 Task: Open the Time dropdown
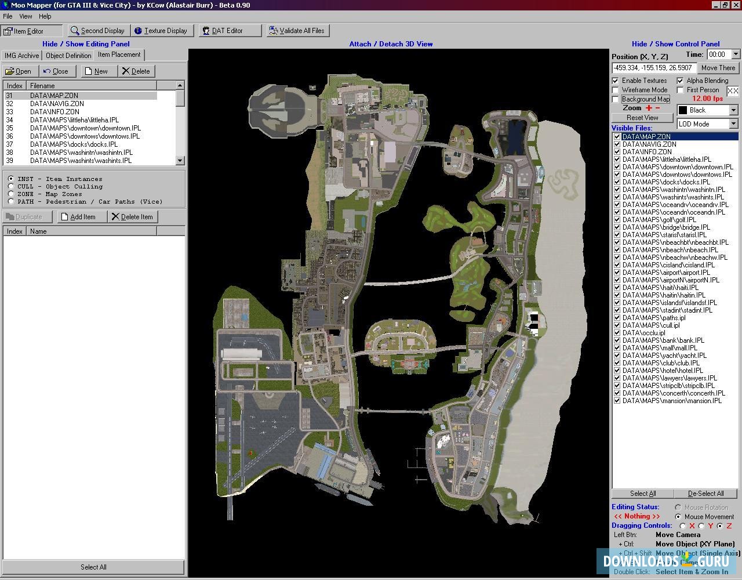734,54
